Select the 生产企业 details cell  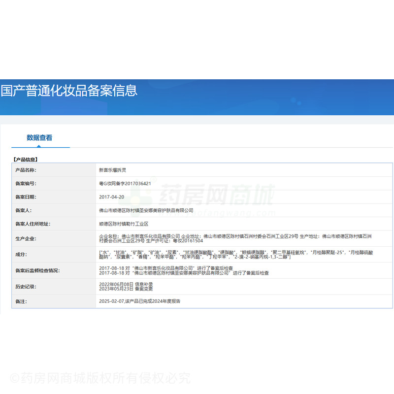click(x=222, y=237)
